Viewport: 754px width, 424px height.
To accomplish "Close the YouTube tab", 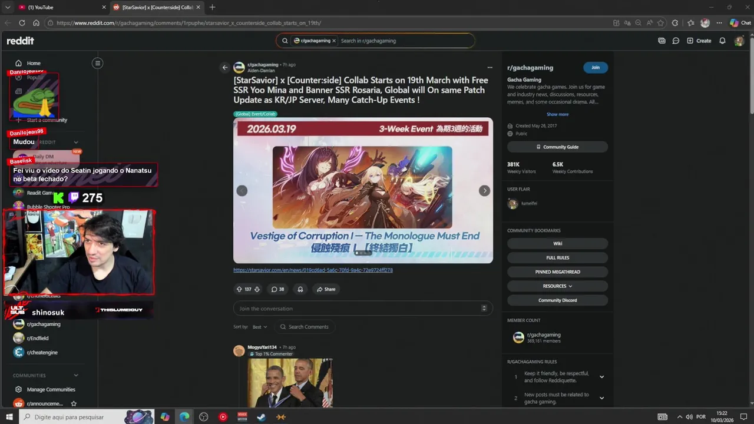I will pos(104,7).
